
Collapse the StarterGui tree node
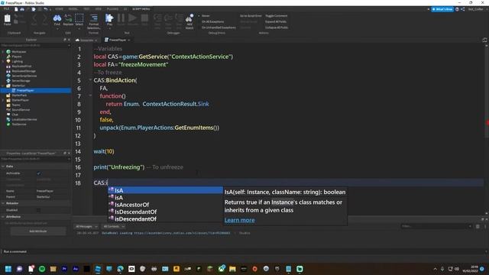(3, 86)
